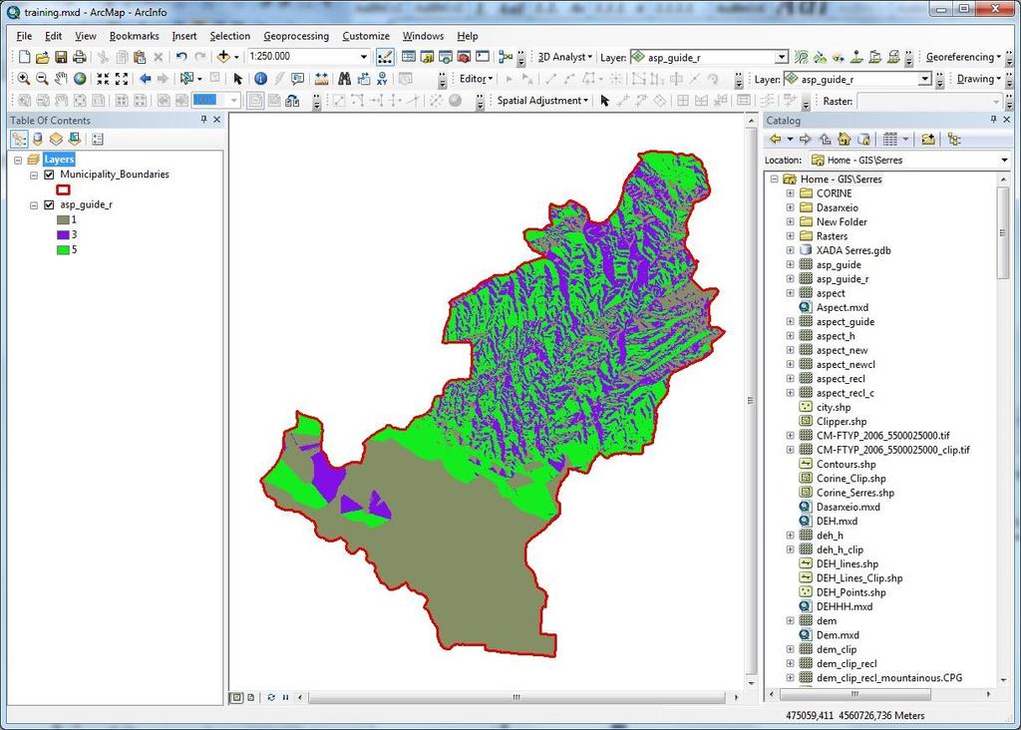Zoom to Full Extent globe
This screenshot has height=730, width=1021.
pyautogui.click(x=80, y=79)
